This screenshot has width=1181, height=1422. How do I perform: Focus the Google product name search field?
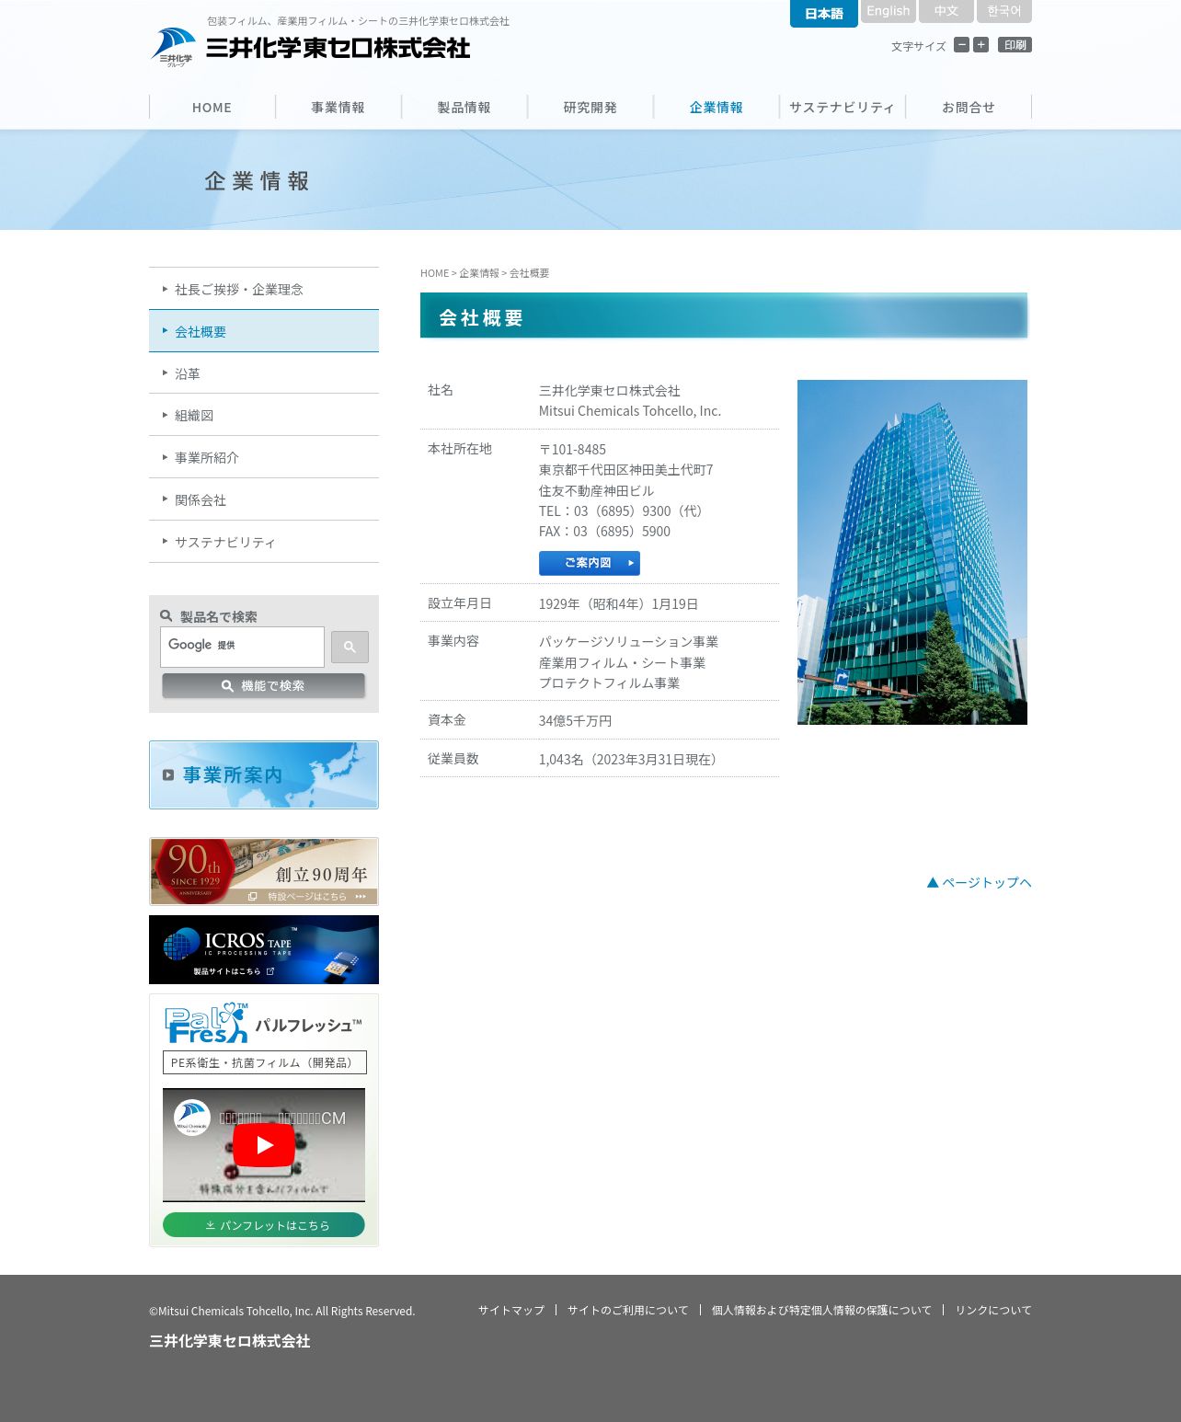(x=242, y=647)
